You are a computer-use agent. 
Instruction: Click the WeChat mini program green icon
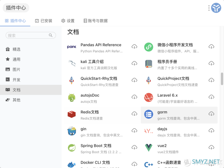149,47
